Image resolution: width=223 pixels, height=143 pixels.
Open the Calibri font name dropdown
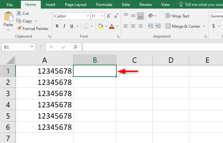pos(88,16)
